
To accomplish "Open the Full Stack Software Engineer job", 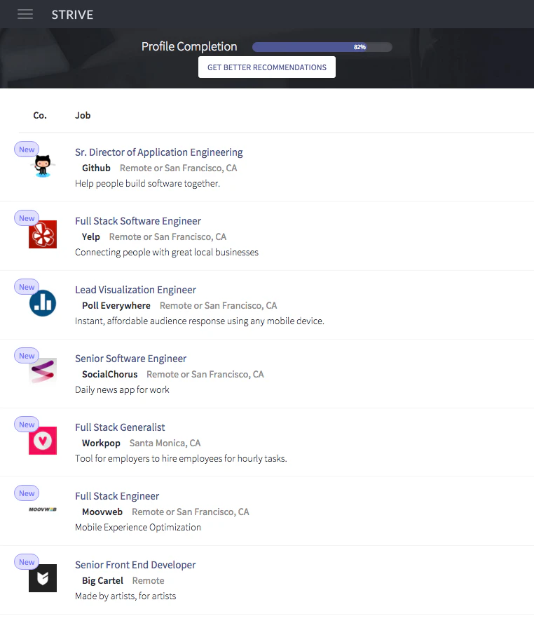I will pyautogui.click(x=138, y=221).
